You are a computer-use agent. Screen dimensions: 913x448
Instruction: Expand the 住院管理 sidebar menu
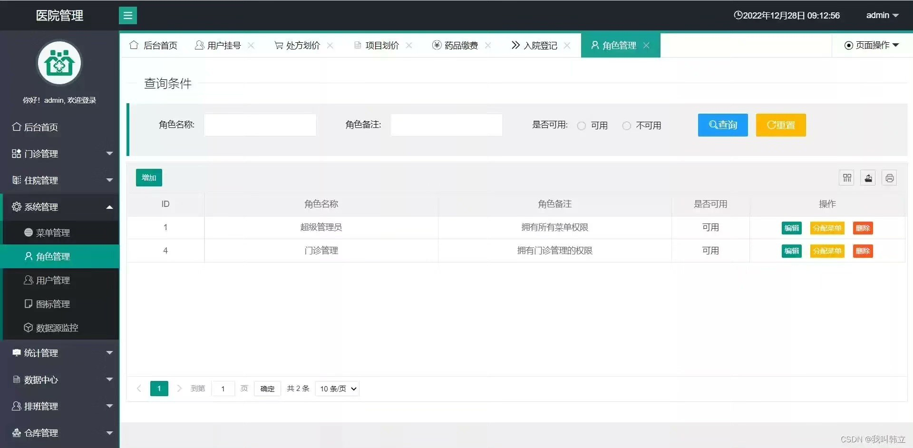(x=59, y=180)
